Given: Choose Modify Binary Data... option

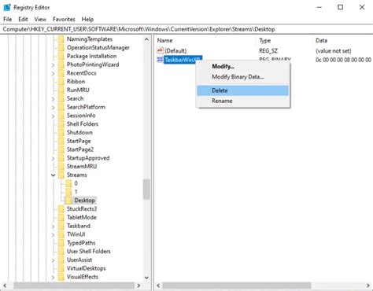Looking at the screenshot, I should (x=242, y=77).
